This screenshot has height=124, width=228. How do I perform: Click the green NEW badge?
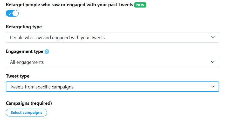click(x=140, y=5)
